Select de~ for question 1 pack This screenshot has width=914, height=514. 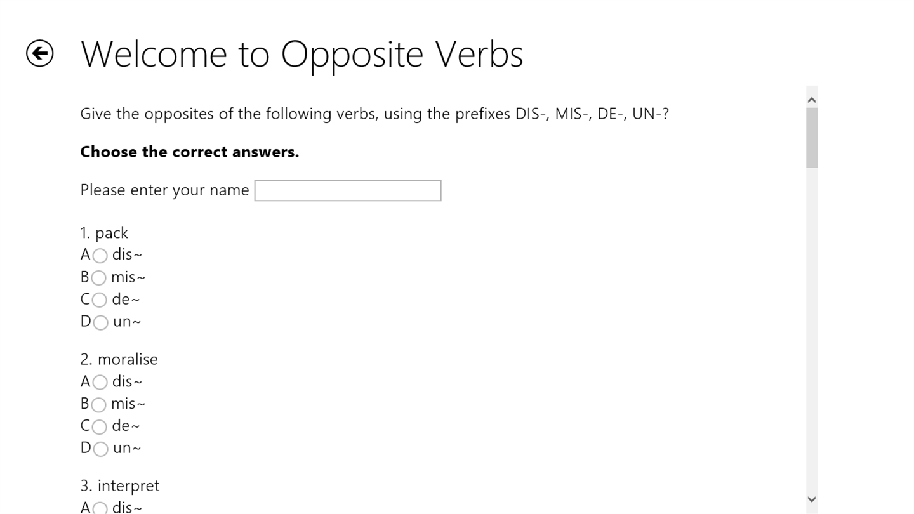[x=99, y=300]
